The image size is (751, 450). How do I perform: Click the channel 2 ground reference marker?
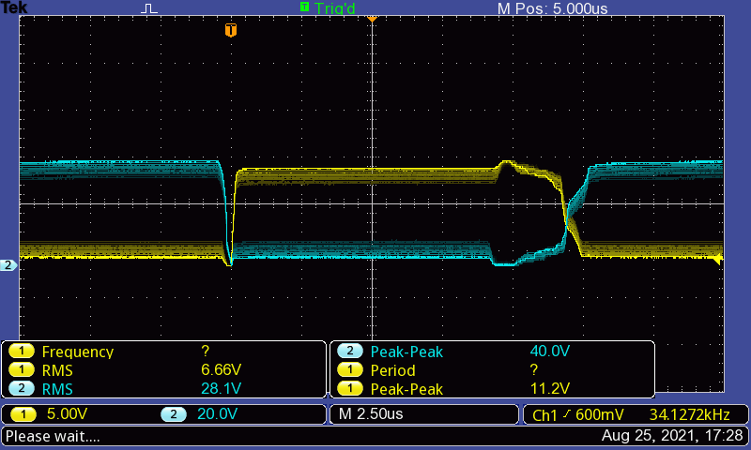(8, 265)
